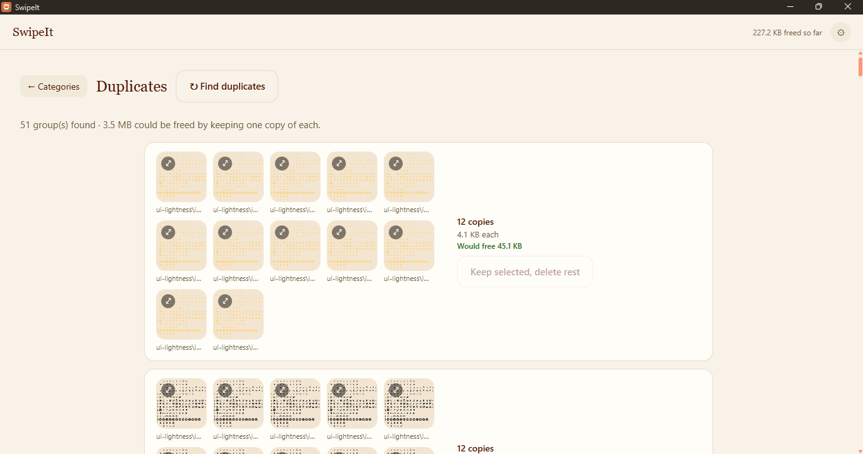Expand fifth orange thumbnail in top row
The image size is (863, 454).
pos(396,164)
